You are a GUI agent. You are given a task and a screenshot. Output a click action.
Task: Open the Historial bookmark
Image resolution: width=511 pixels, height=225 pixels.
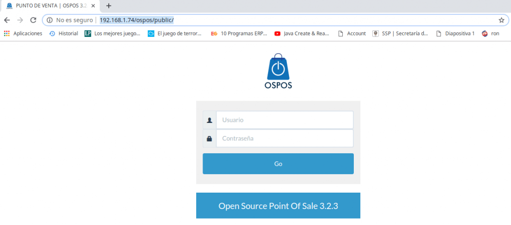point(63,33)
